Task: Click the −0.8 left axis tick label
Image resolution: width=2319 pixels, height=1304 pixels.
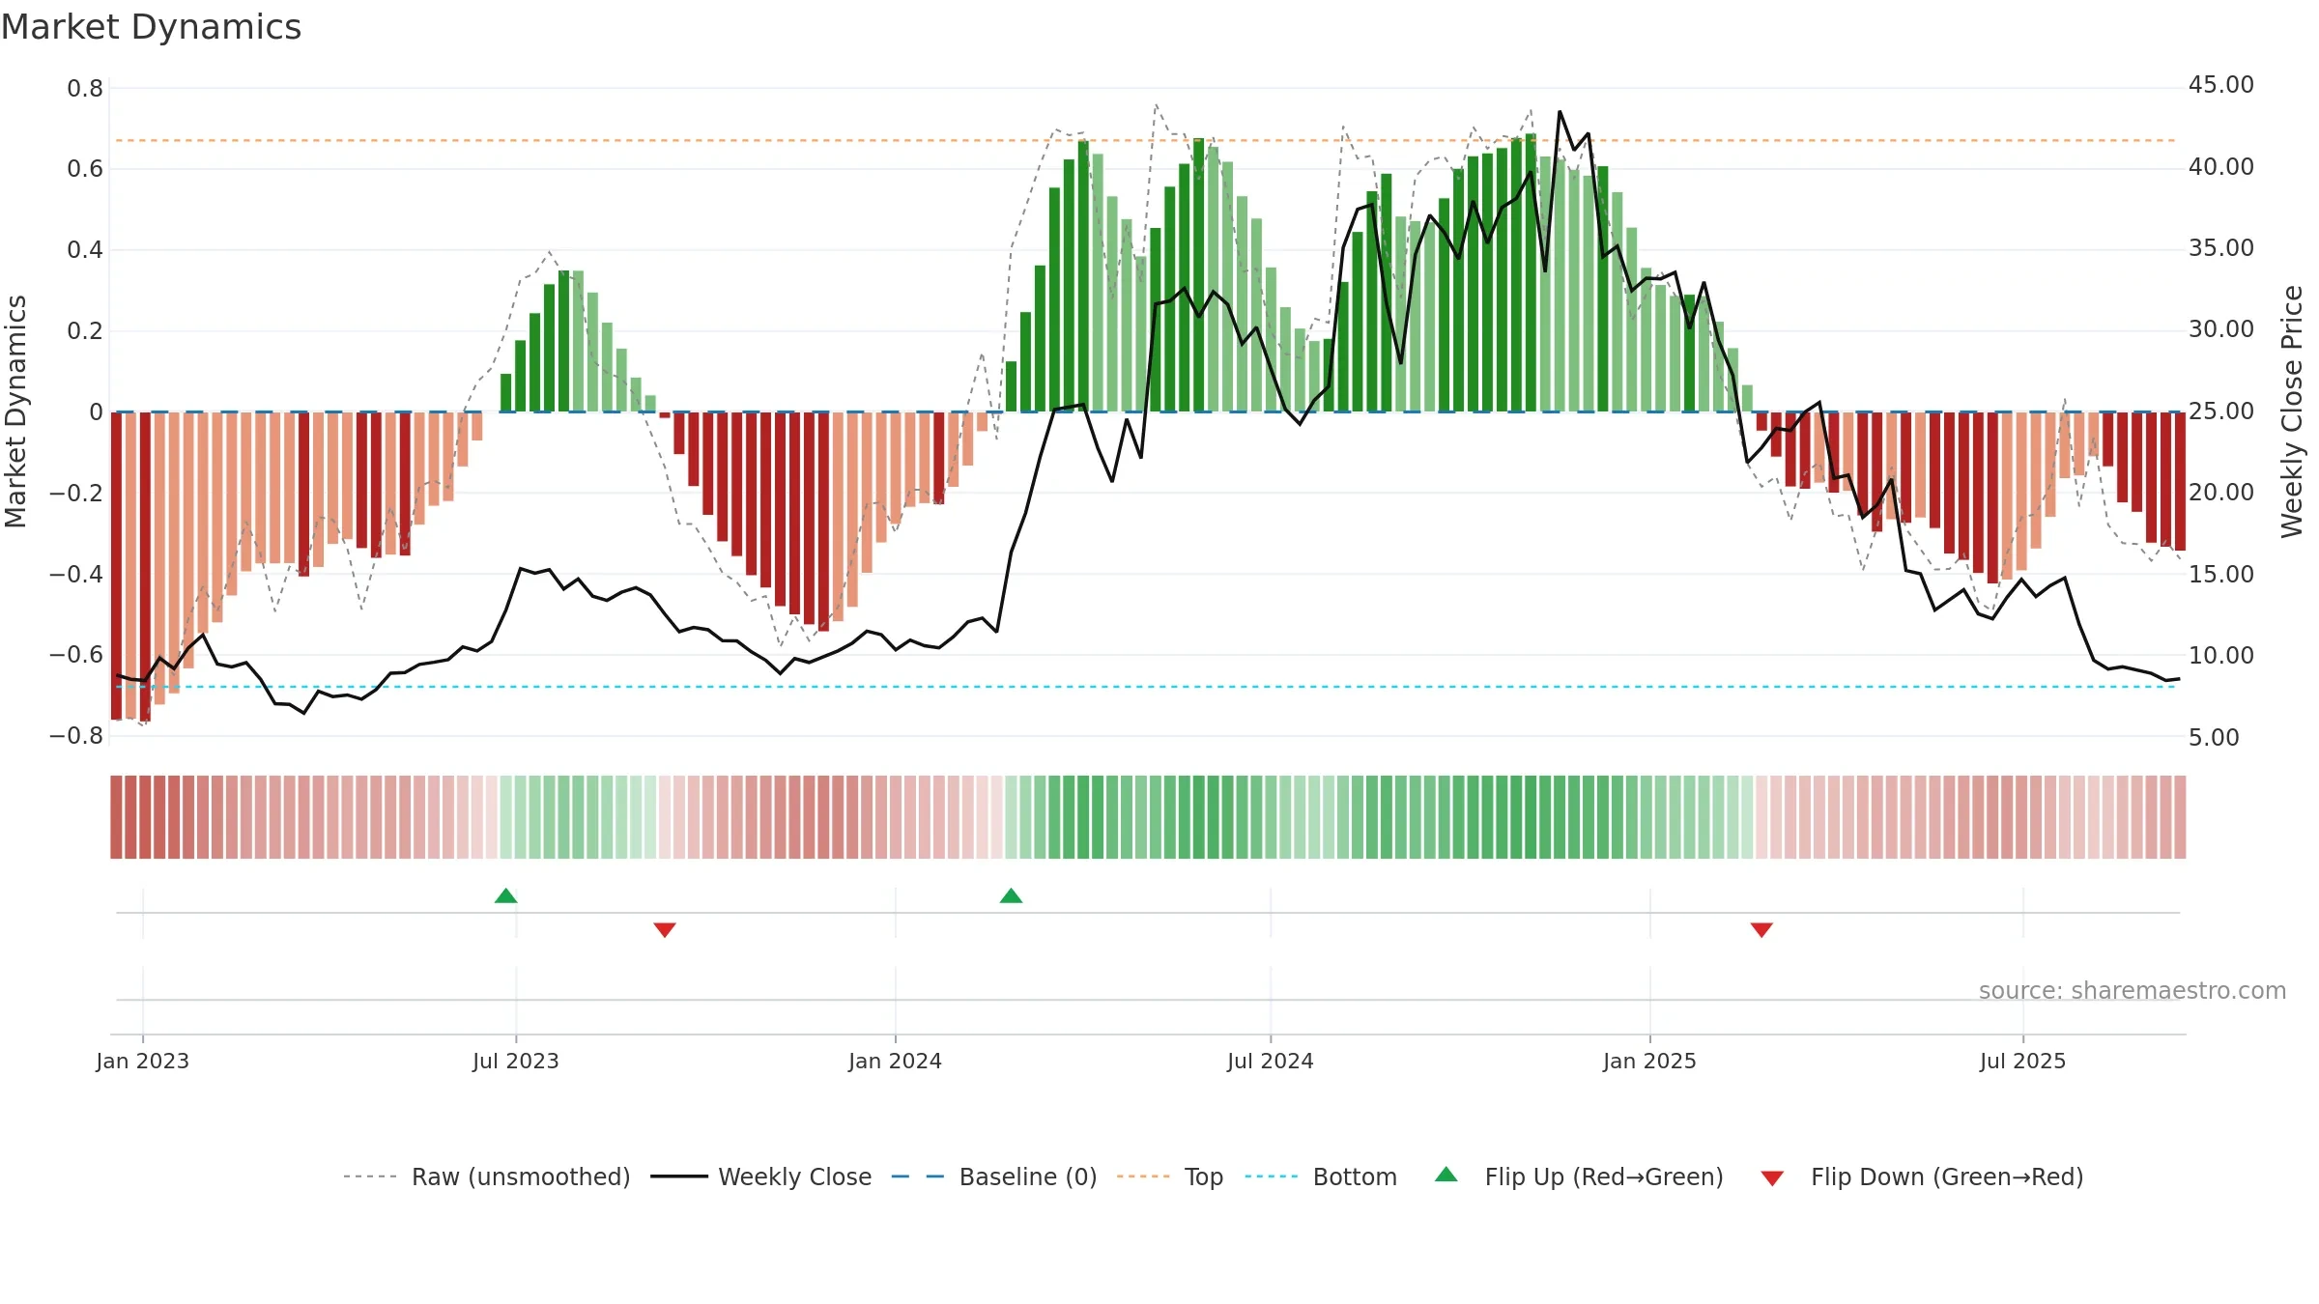Action: click(76, 736)
